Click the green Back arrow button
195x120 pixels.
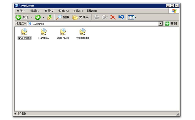pos(18,17)
